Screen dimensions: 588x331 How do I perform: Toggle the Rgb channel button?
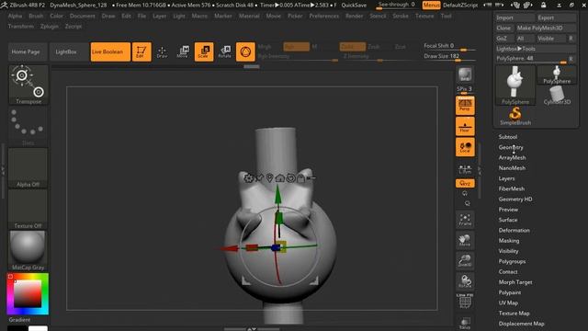[296, 47]
